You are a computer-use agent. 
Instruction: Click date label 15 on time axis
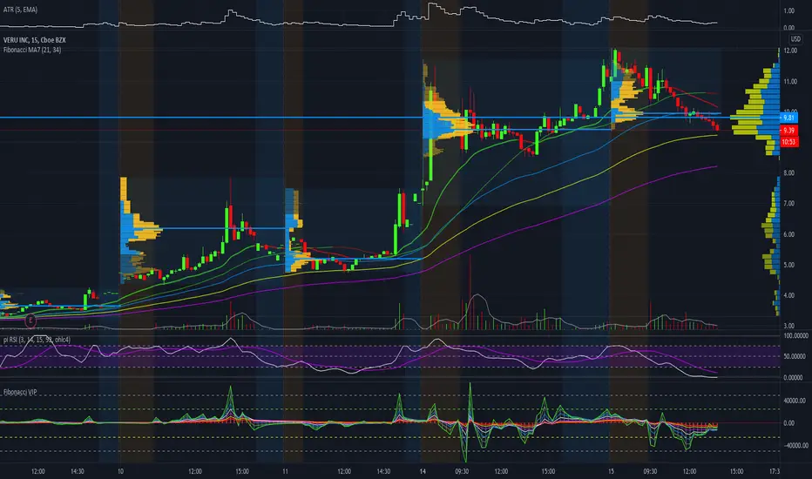click(x=611, y=471)
